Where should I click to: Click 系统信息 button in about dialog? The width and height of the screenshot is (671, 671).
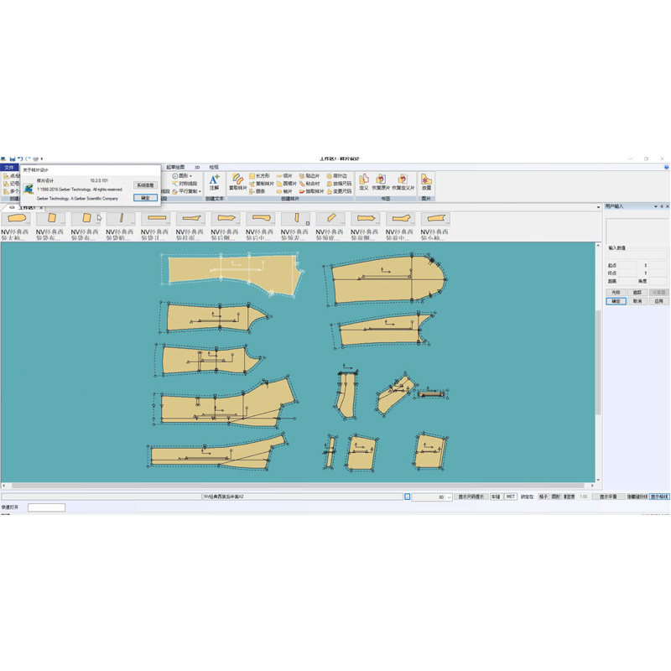coord(145,185)
